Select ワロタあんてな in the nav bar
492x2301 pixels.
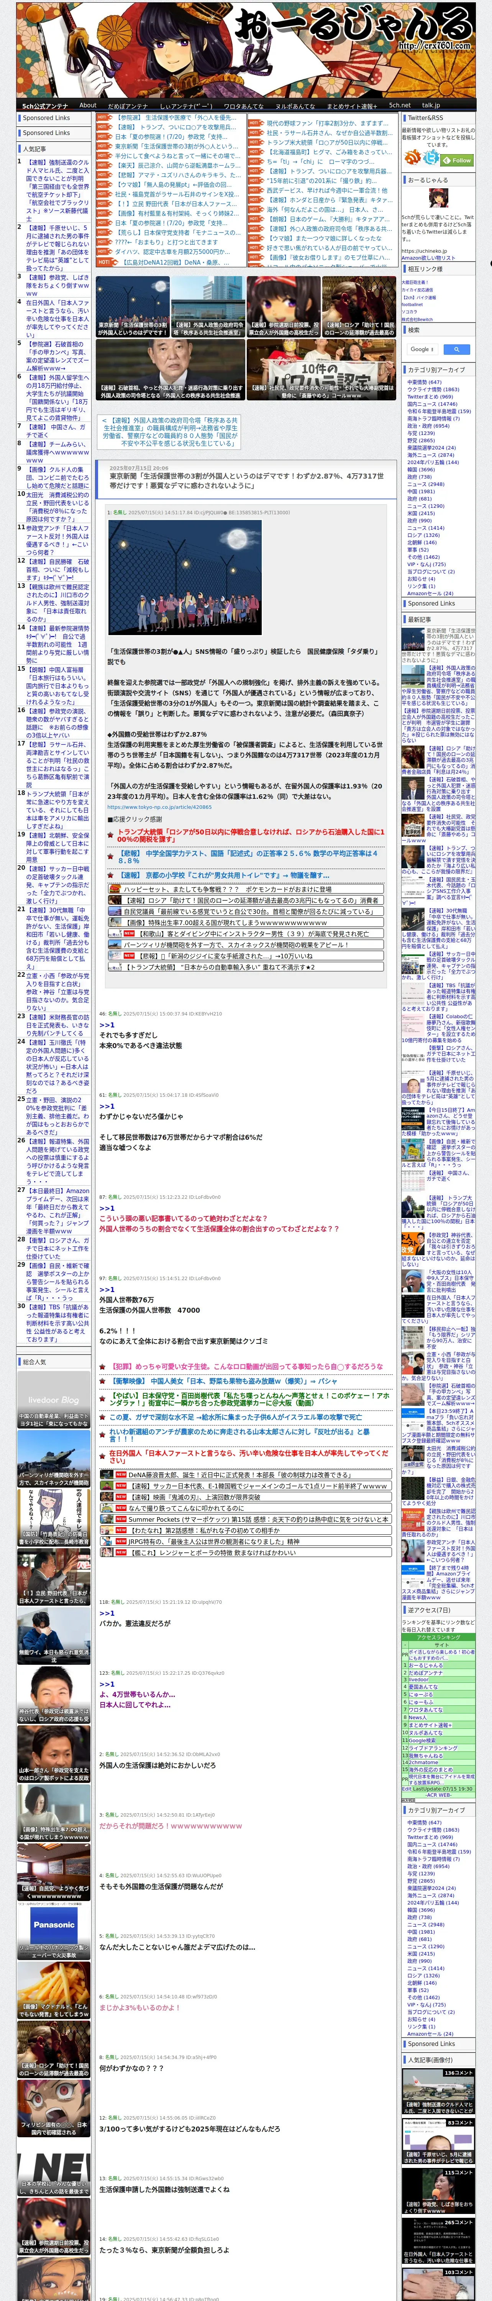pos(243,105)
